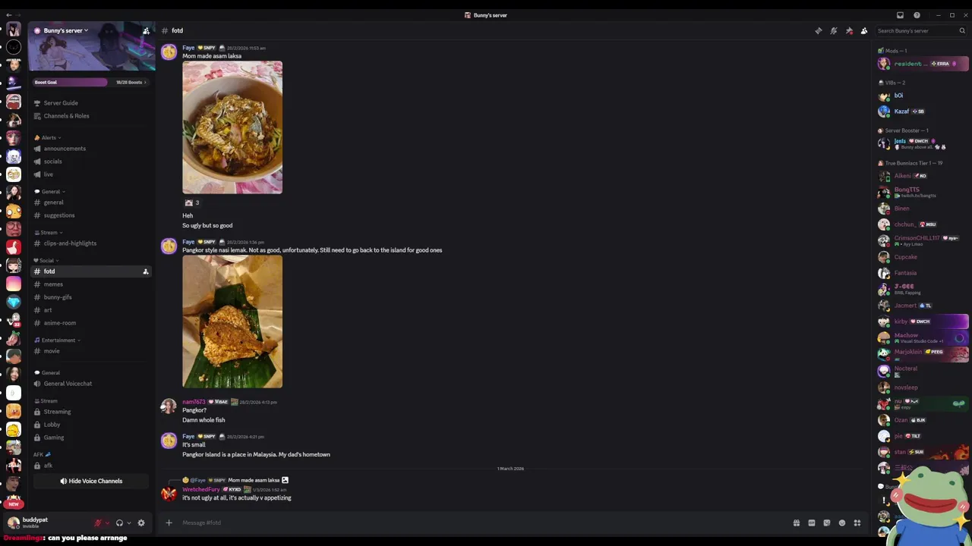Screen dimensions: 972x546
Task: Open the announcements channel
Action: click(x=65, y=149)
